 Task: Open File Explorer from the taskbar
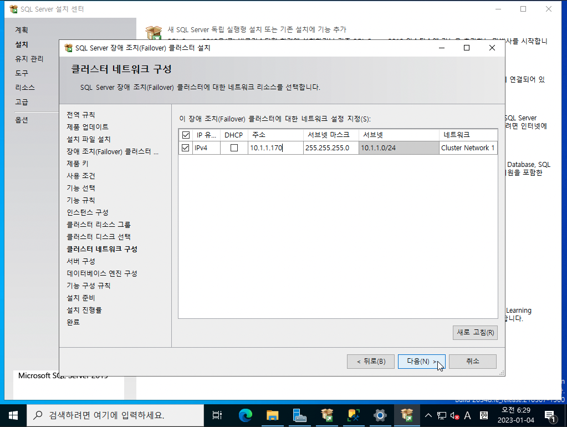[x=272, y=415]
